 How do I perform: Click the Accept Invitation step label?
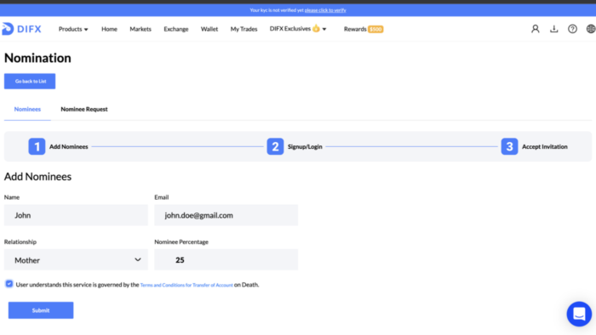(544, 147)
